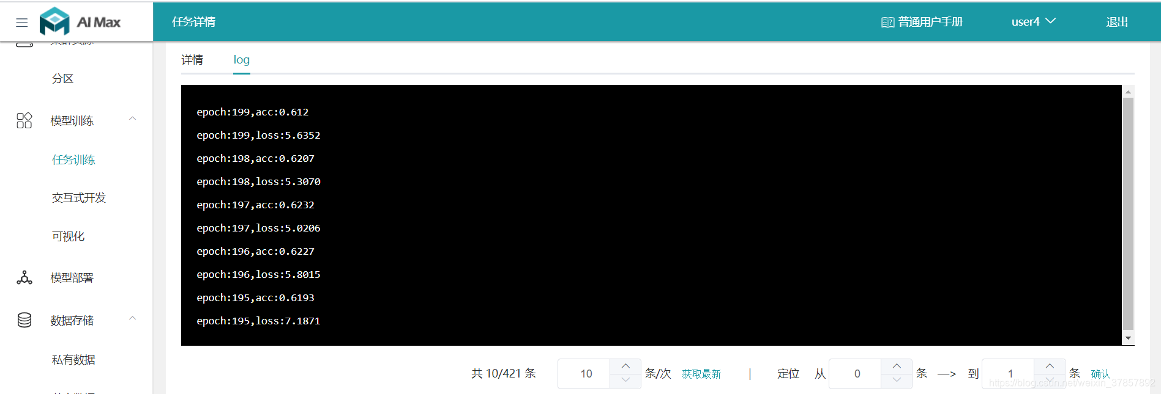The image size is (1161, 394).
Task: Toggle the hamburger sidebar menu
Action: point(22,23)
